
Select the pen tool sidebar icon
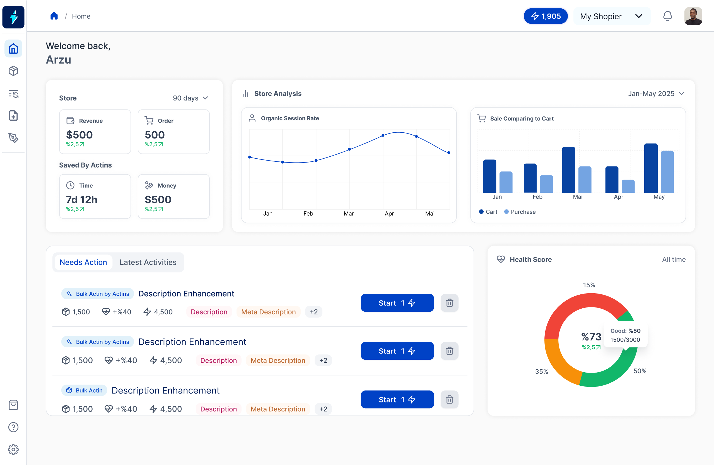pyautogui.click(x=13, y=138)
